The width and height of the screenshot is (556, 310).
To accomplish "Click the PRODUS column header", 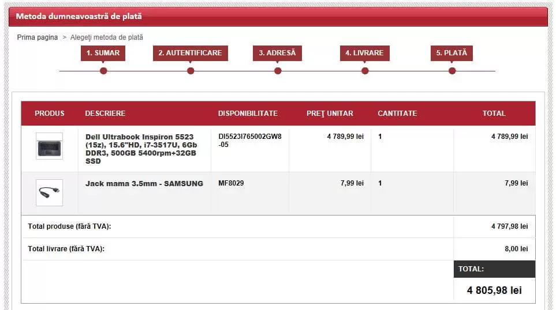I will pyautogui.click(x=50, y=114).
